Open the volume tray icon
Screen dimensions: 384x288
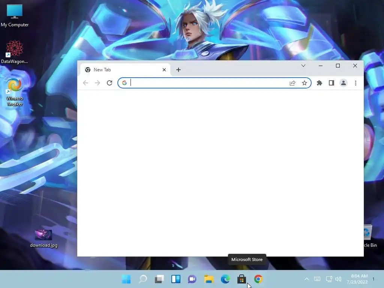[338, 279]
